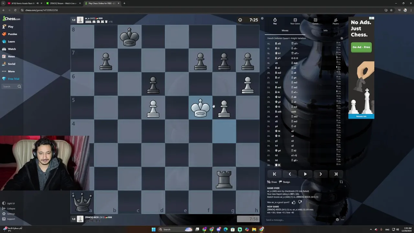Open emoji picker in chat

pos(337,220)
